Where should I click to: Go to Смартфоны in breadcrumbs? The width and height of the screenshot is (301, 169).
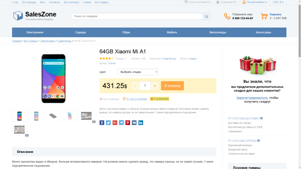64,41
